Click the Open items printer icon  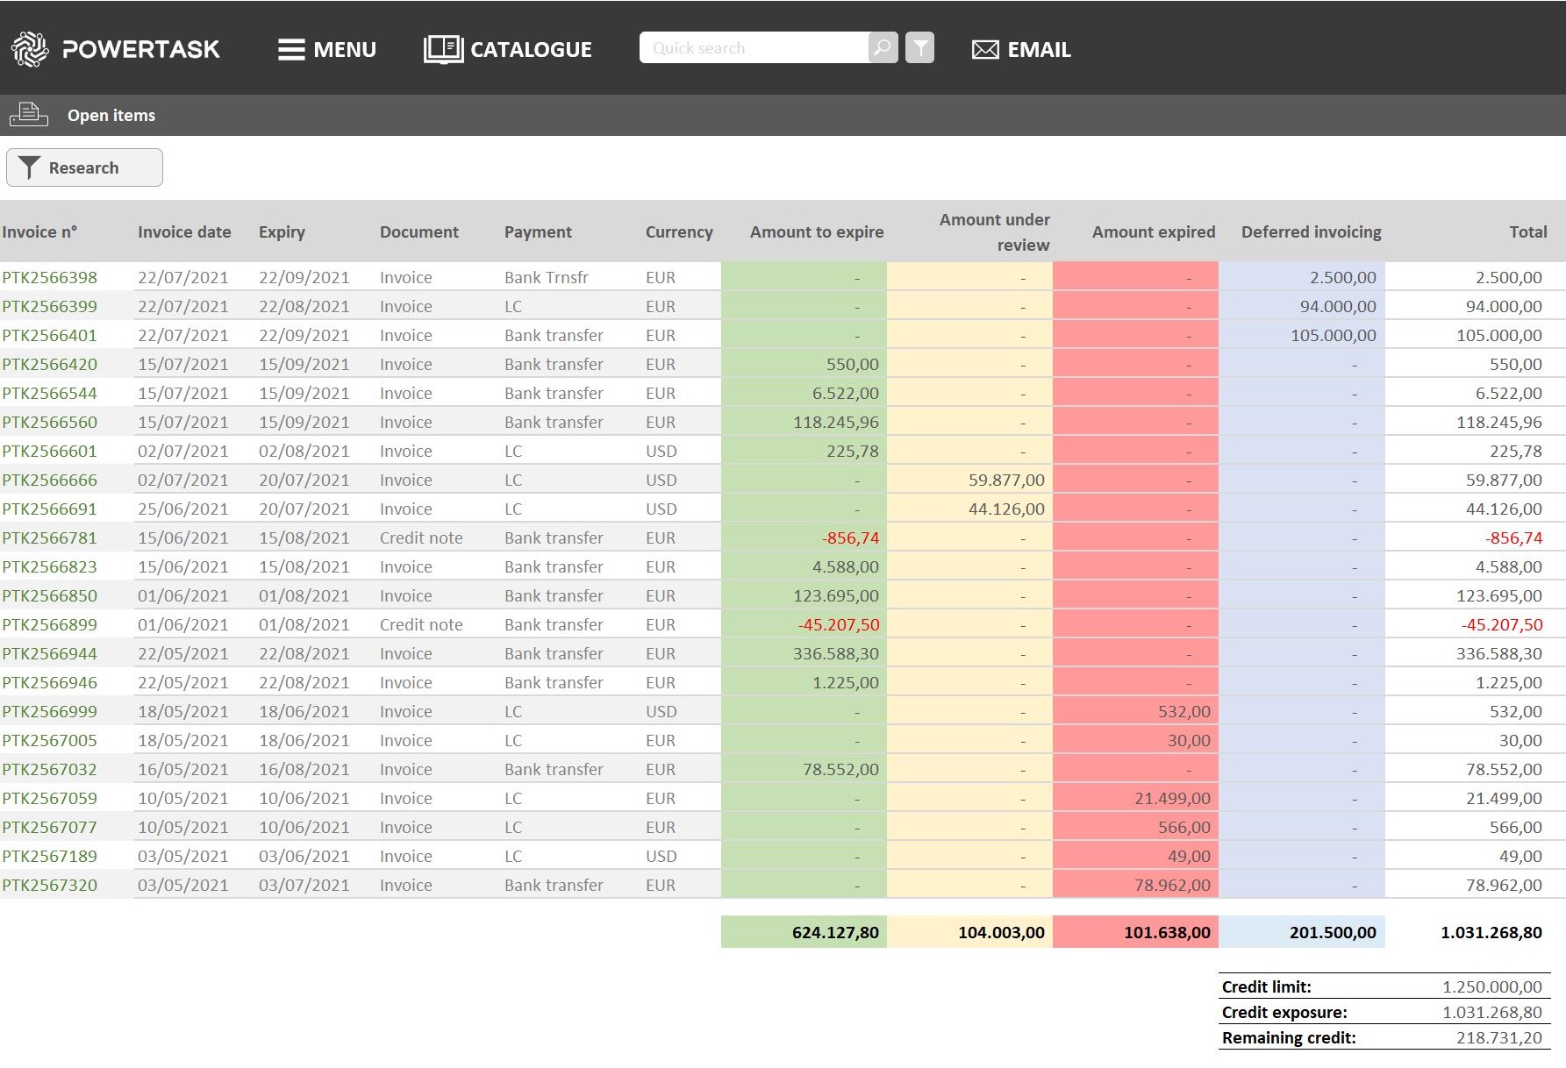[x=29, y=115]
